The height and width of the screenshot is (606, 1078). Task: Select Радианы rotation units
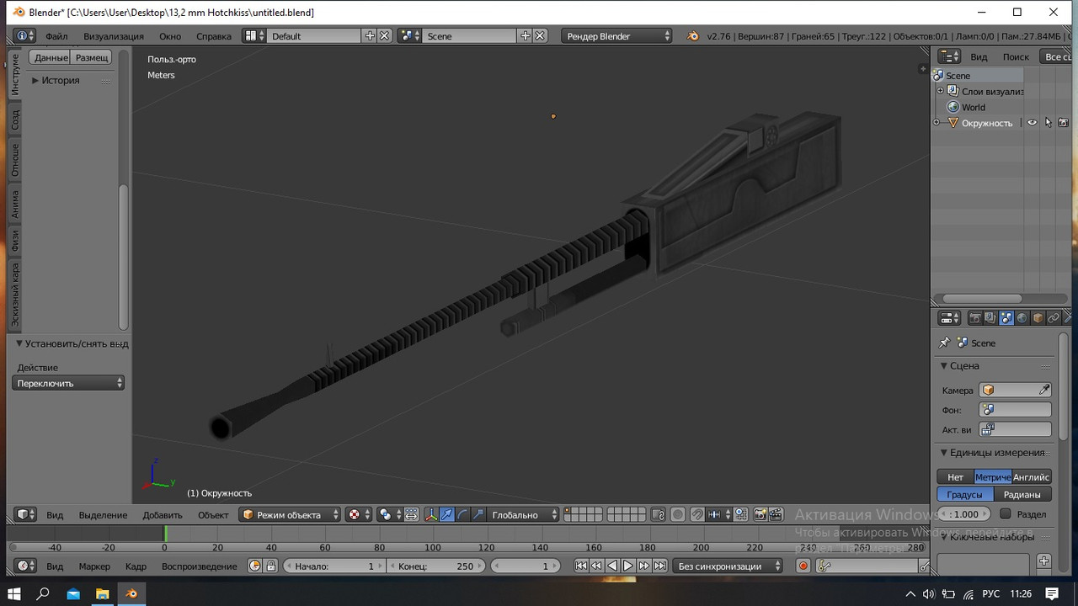(x=1022, y=495)
